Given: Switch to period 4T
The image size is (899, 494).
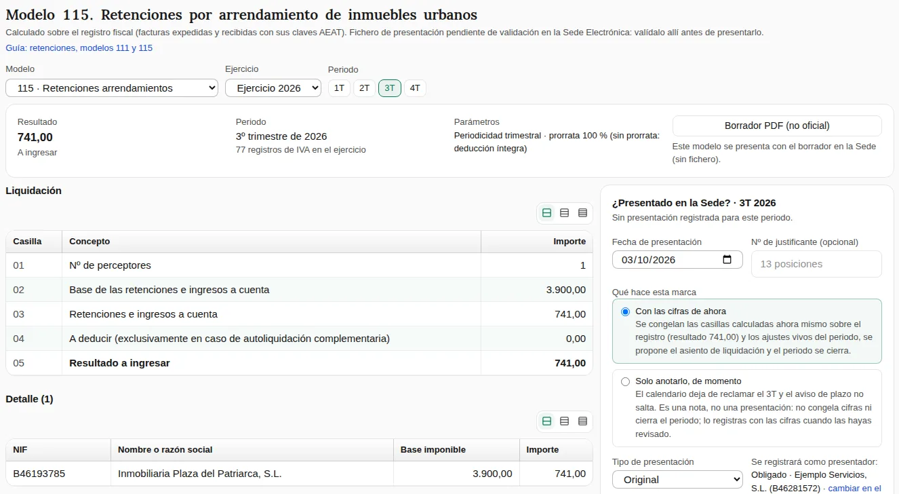Looking at the screenshot, I should [415, 88].
